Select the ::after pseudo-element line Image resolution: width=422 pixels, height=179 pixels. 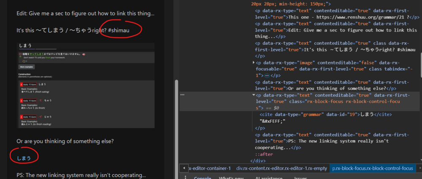coord(265,154)
